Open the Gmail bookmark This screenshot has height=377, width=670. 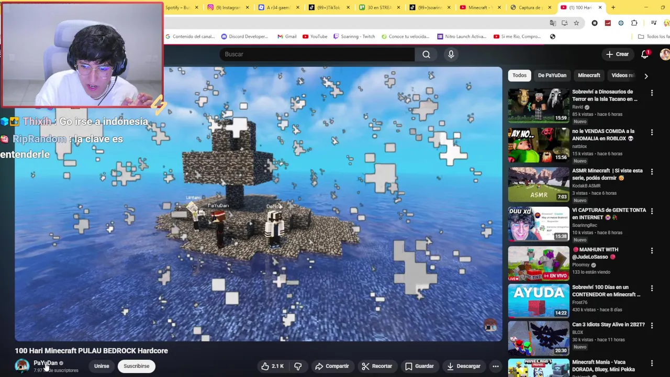287,37
